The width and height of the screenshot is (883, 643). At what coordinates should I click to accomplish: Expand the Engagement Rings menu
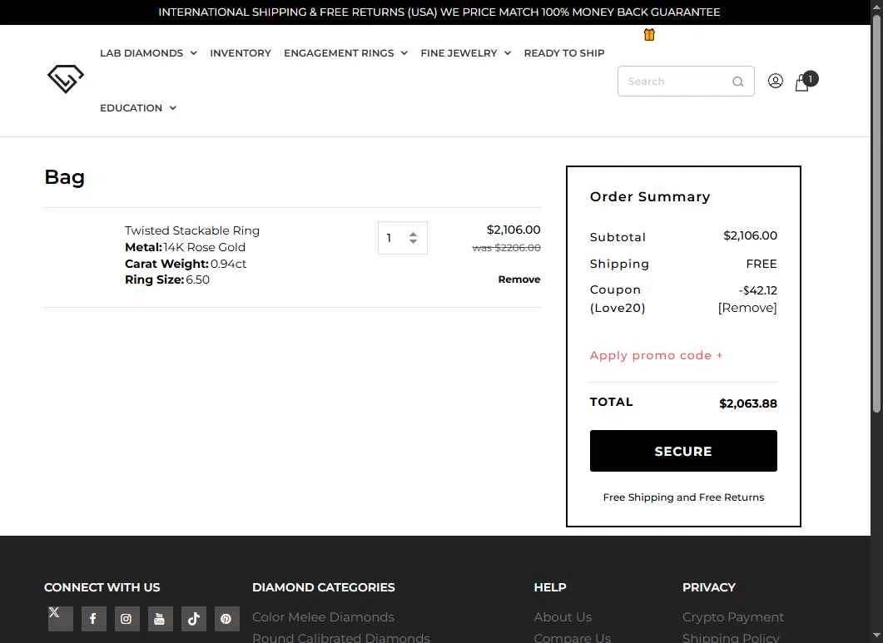tap(345, 53)
